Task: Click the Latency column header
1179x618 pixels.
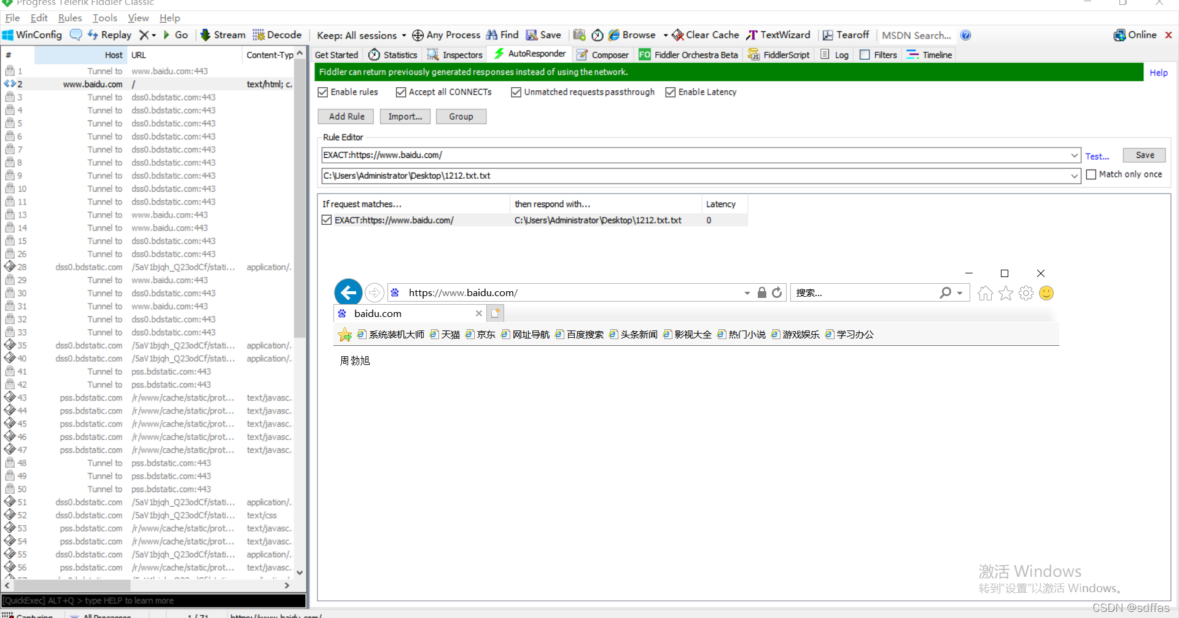Action: [725, 204]
